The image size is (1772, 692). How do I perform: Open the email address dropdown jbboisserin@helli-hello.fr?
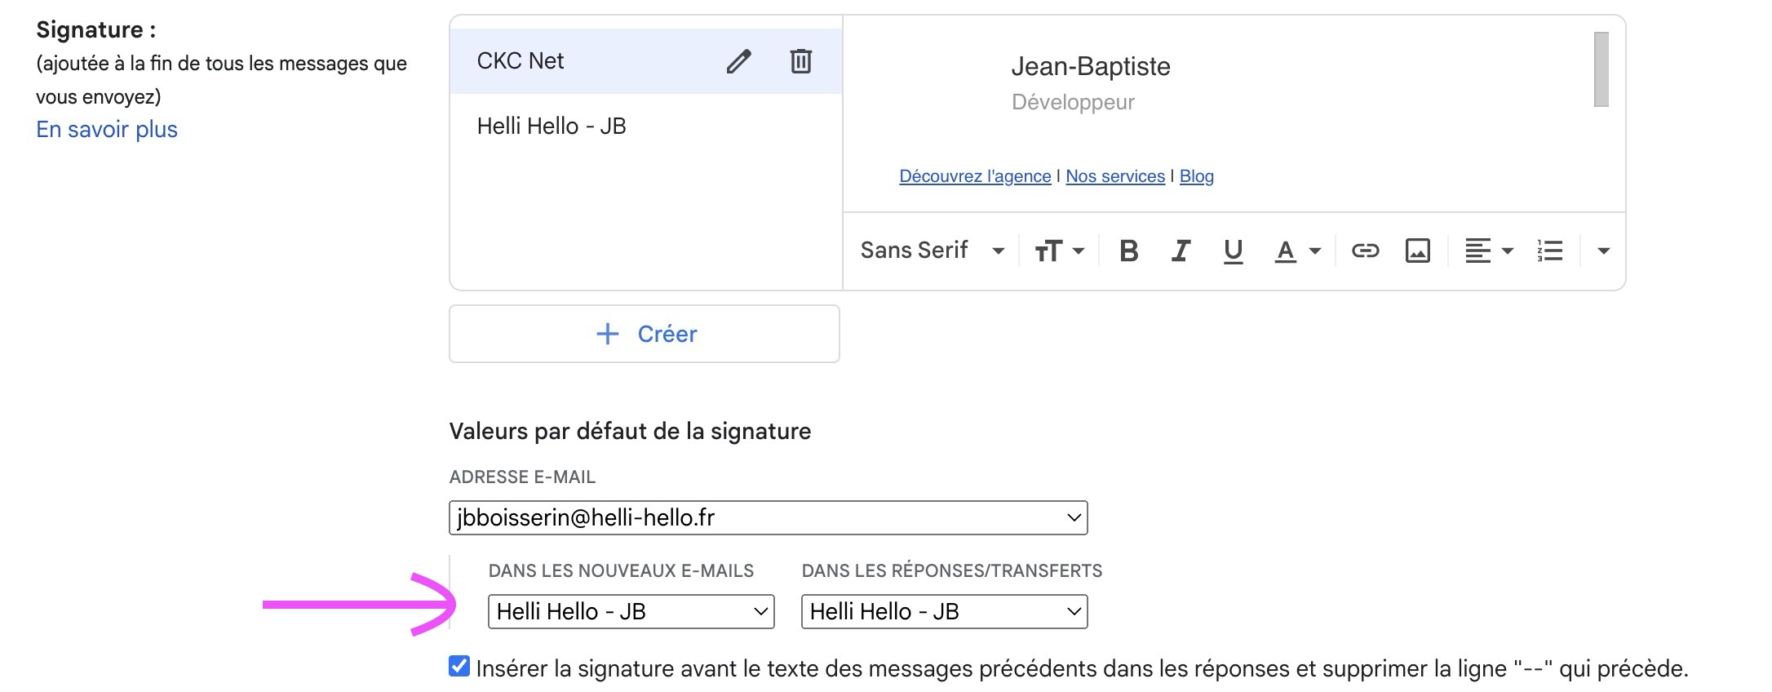click(x=769, y=518)
